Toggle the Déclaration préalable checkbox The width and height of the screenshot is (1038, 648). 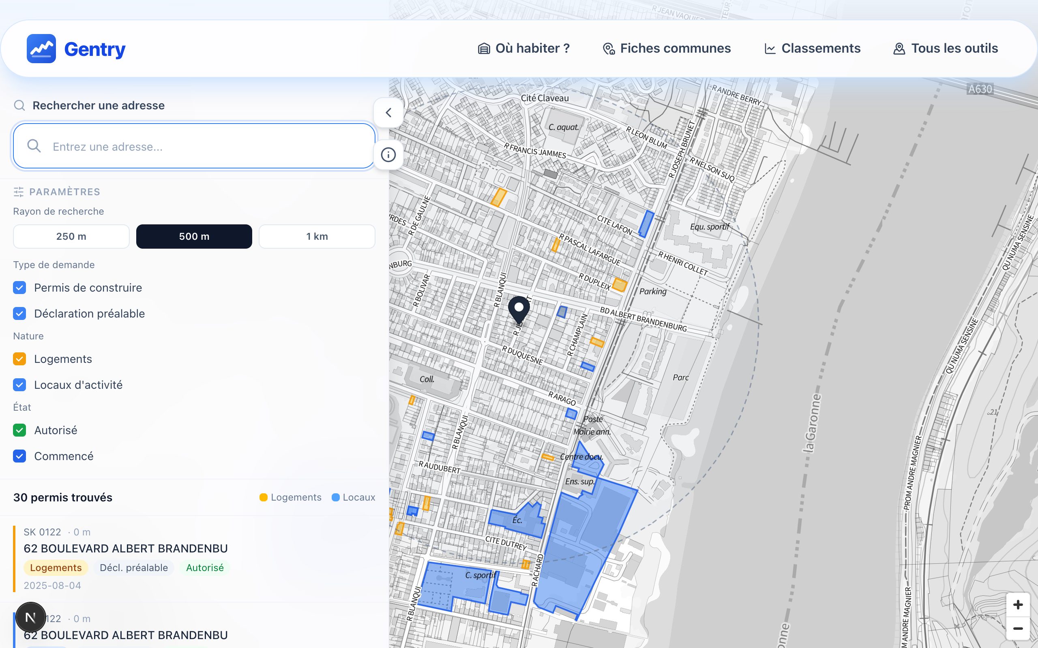click(19, 314)
